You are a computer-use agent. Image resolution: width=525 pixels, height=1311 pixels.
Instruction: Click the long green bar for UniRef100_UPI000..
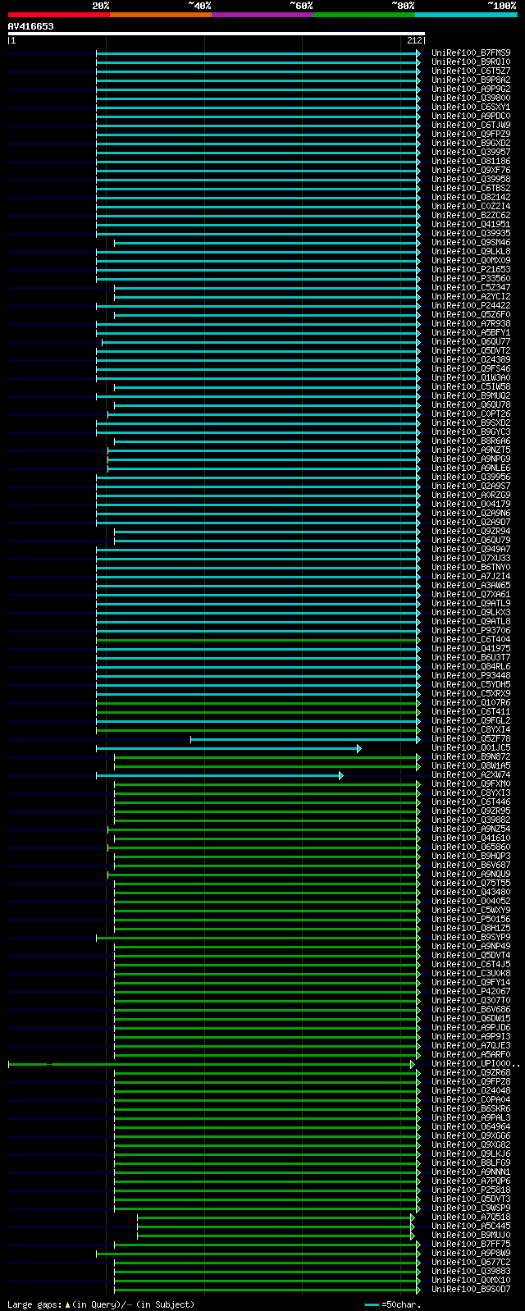pyautogui.click(x=212, y=1063)
